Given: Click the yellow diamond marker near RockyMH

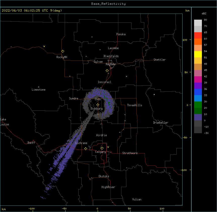Looking at the screenshot, I should pos(63,51).
